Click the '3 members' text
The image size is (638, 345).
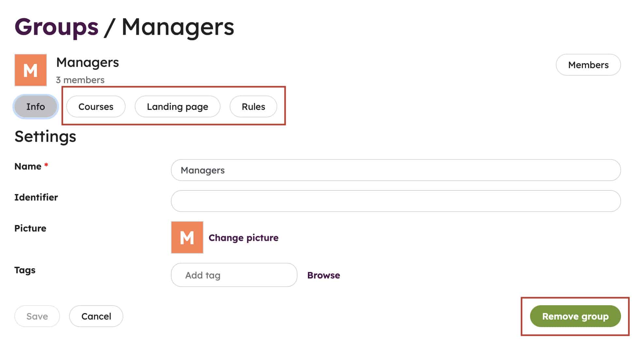pos(80,80)
